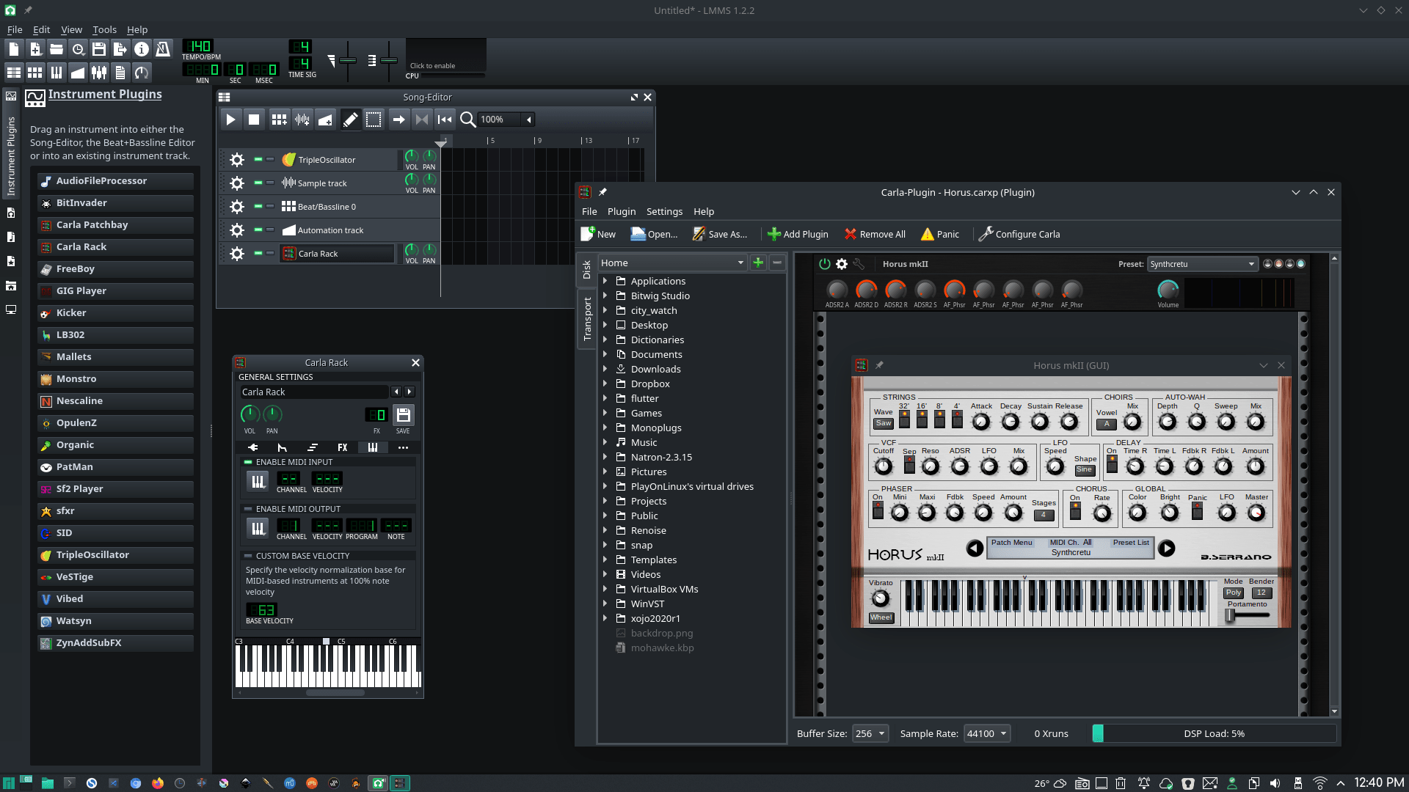The width and height of the screenshot is (1409, 792).
Task: Open the Carla Rack save preset icon
Action: (x=403, y=415)
